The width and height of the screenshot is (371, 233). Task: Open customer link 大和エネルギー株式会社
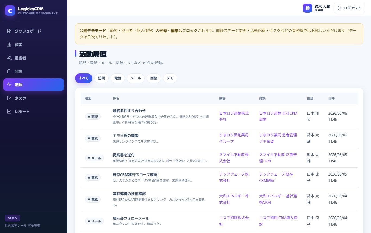234,199
